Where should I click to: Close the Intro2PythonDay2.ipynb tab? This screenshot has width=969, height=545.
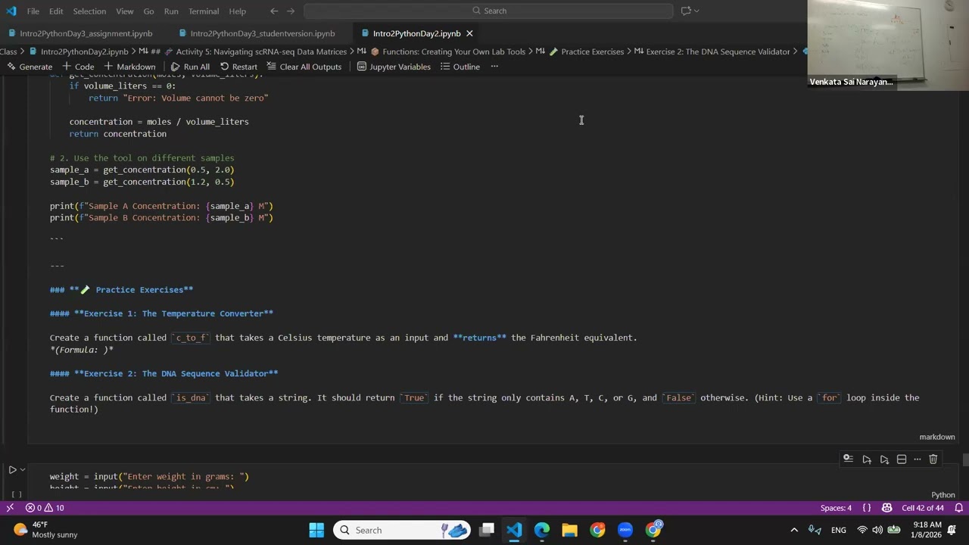pyautogui.click(x=469, y=33)
